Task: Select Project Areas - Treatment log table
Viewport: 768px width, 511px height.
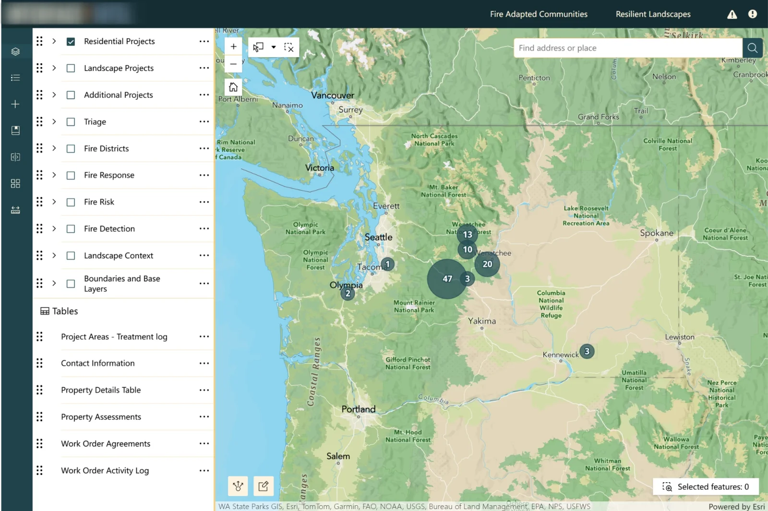Action: pos(114,337)
